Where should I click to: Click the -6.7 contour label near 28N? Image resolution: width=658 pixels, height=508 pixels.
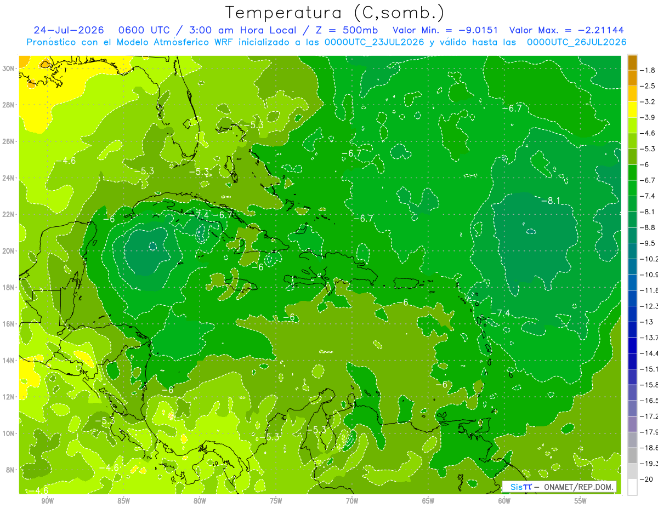[x=512, y=109]
